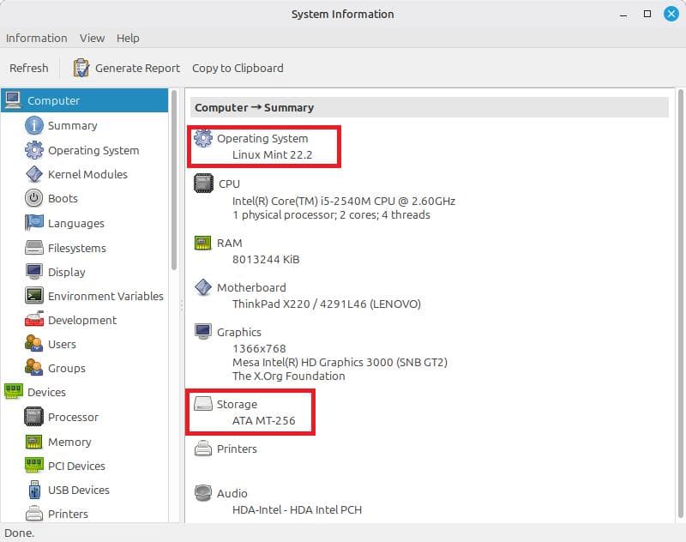
Task: Open the View menu
Action: coord(92,38)
